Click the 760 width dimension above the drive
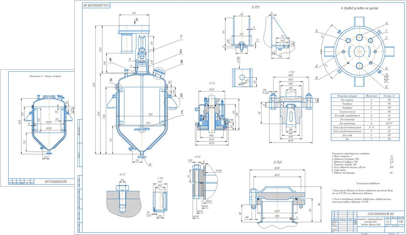407x235 pixels. pyautogui.click(x=134, y=13)
